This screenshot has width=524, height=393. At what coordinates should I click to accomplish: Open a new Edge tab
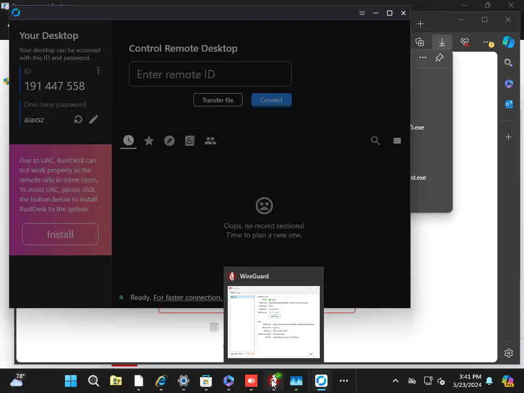click(421, 24)
